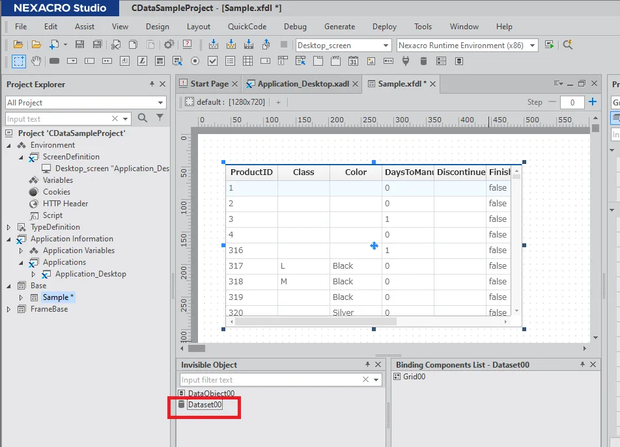Expand the TypeDefinition tree node
Viewport: 620px width, 447px height.
8,227
